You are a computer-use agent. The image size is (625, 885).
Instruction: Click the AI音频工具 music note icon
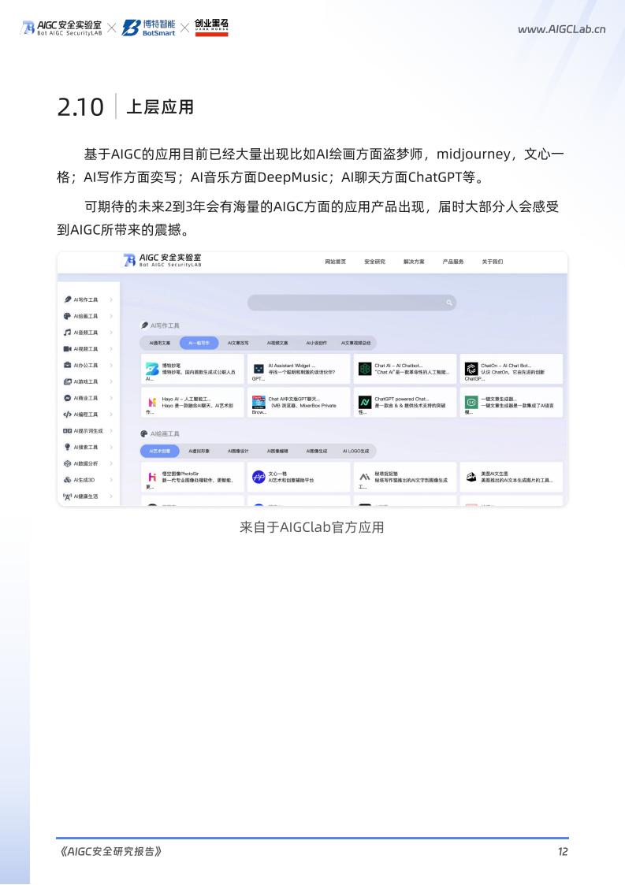(68, 333)
